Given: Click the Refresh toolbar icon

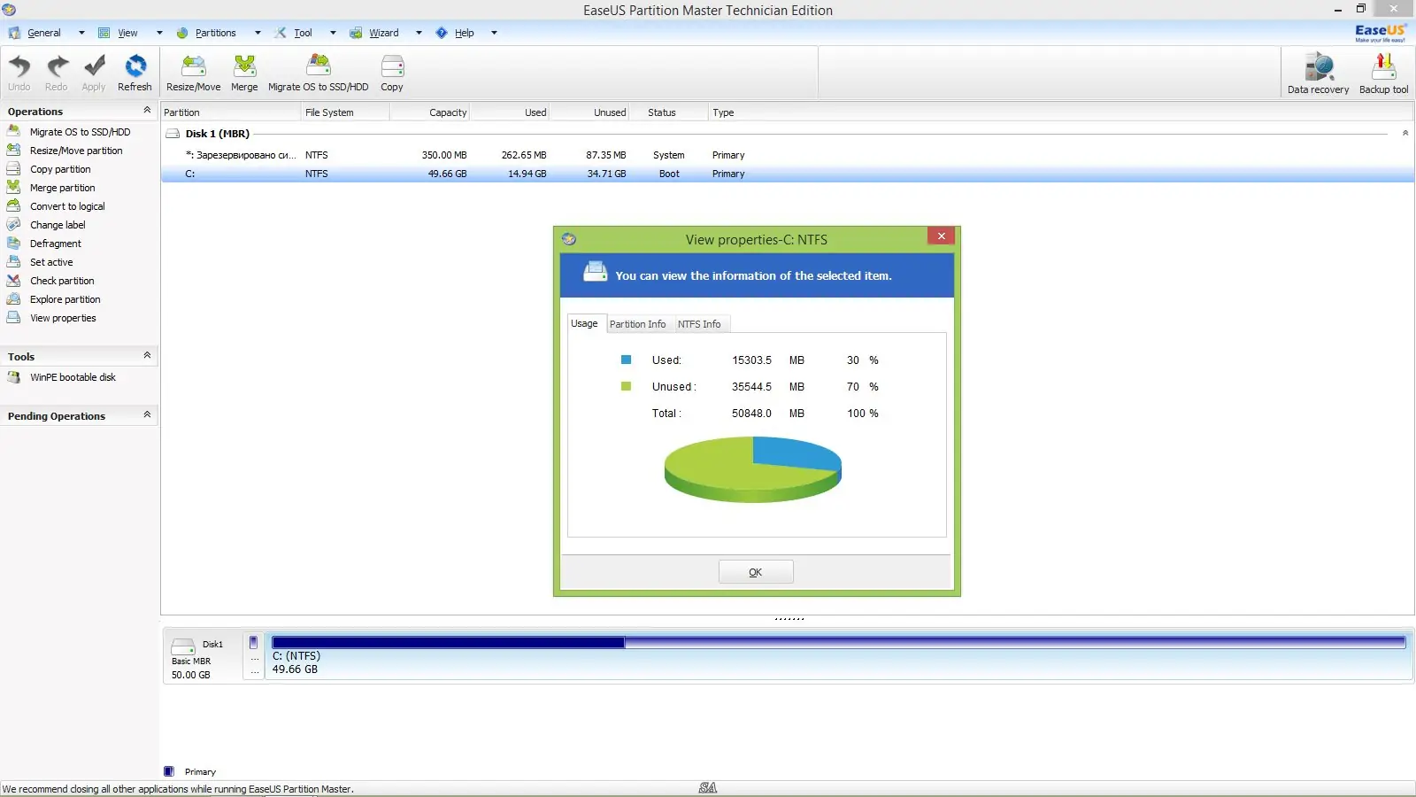Looking at the screenshot, I should click(x=135, y=73).
